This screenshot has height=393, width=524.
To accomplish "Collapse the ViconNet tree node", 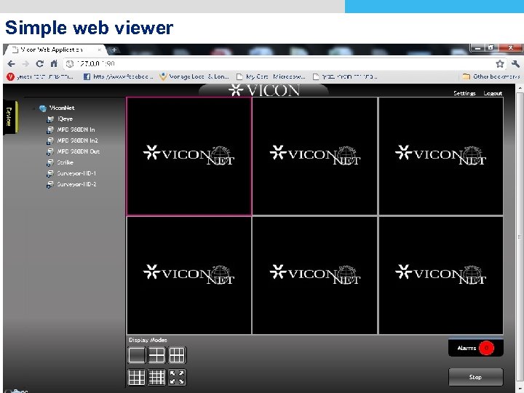I will [x=34, y=108].
